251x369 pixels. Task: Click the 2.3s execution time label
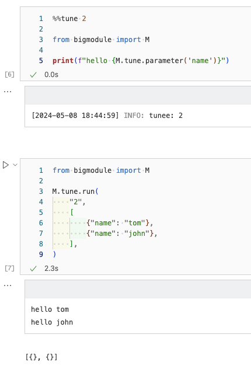tap(51, 269)
